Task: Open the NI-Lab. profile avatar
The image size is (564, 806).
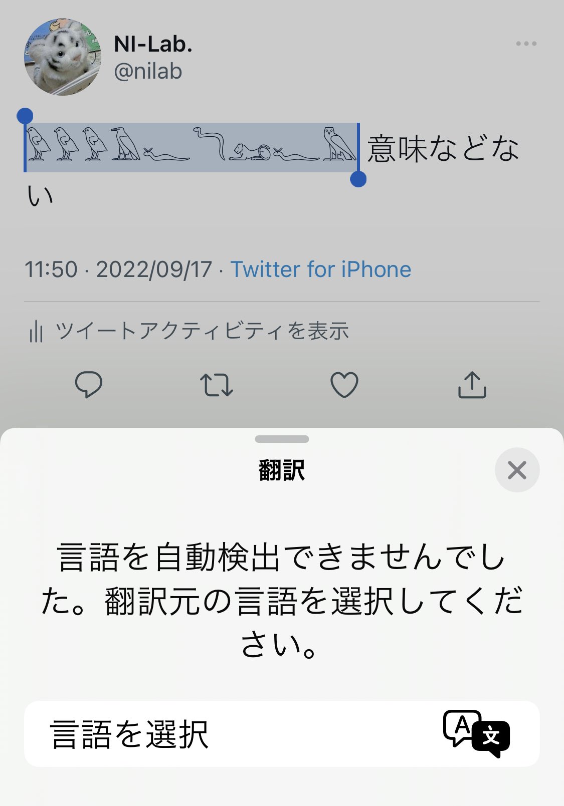Action: [63, 57]
